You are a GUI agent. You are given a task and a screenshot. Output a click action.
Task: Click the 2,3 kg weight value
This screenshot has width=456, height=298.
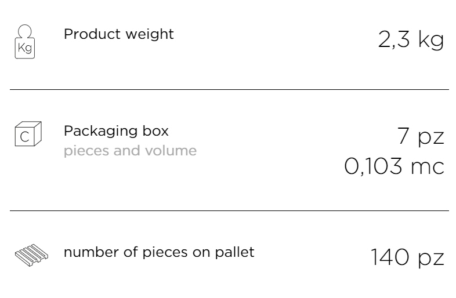(x=411, y=39)
